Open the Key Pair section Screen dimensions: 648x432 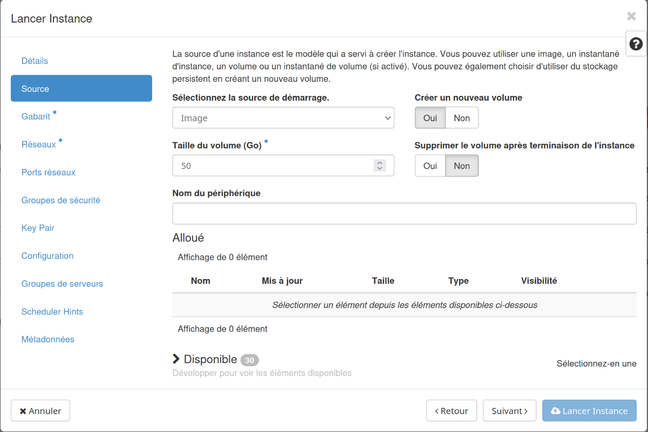(x=38, y=228)
